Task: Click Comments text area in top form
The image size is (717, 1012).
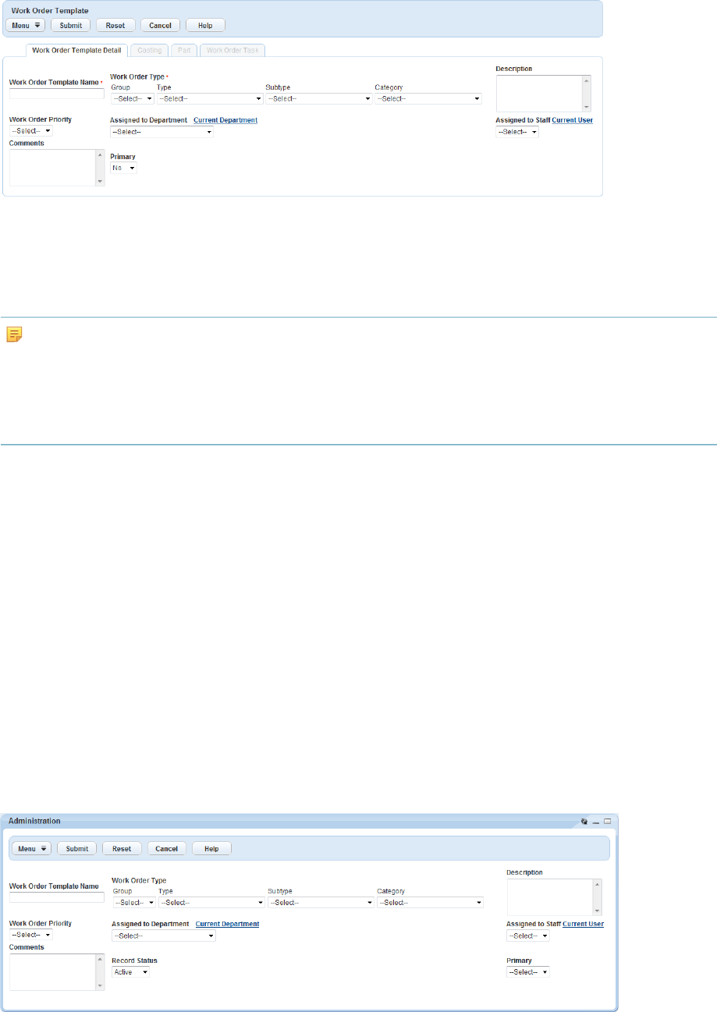Action: (x=52, y=168)
